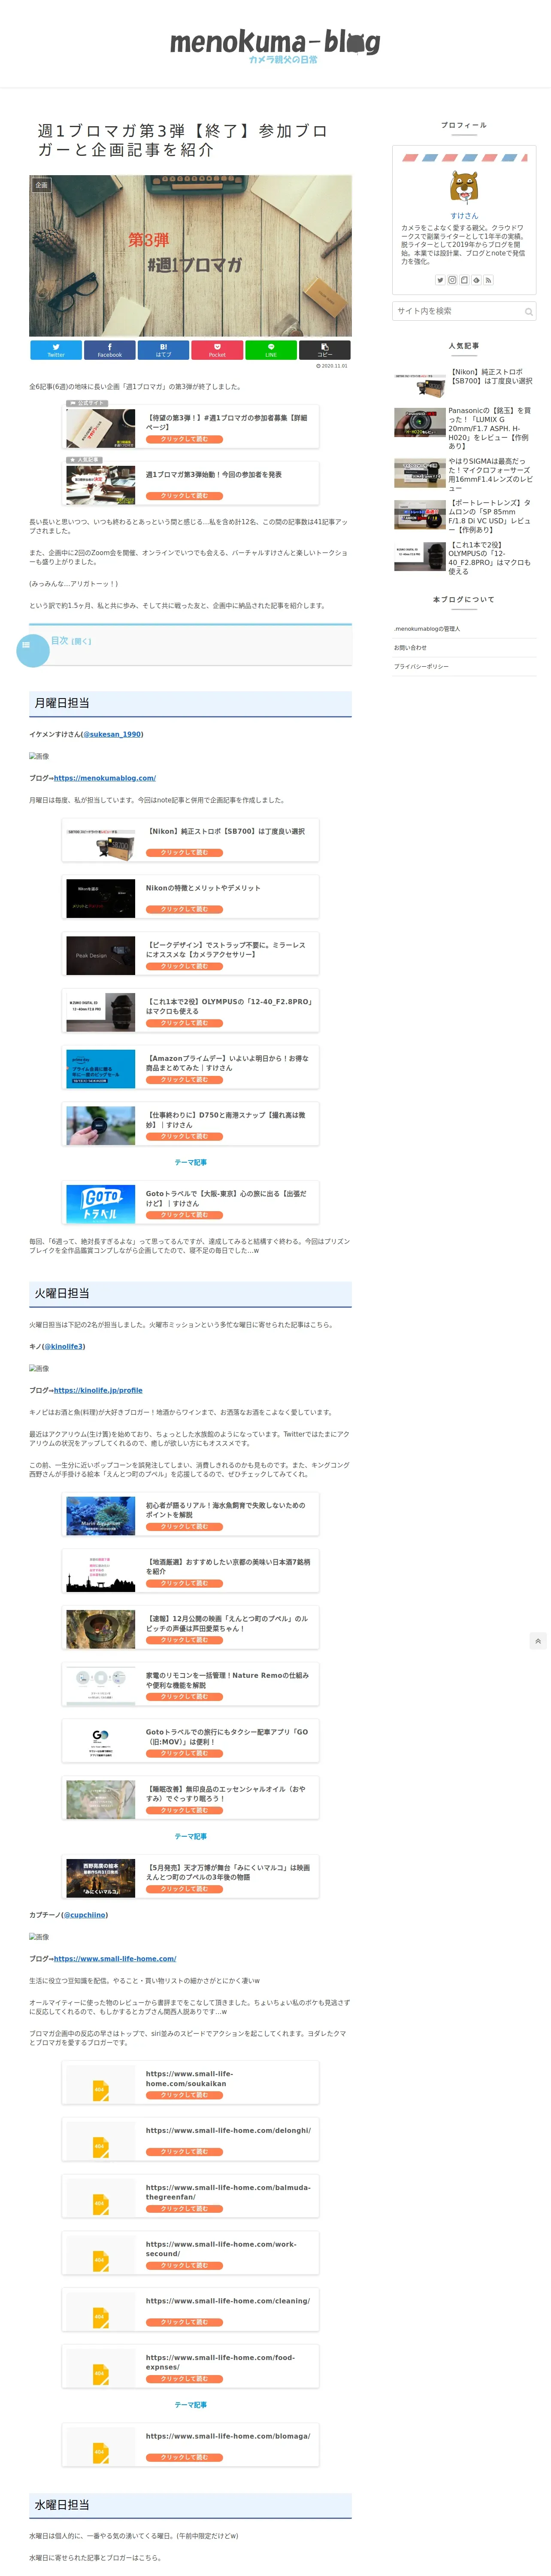Open the profile's note icon
Viewport: 551px width, 2576px height.
pos(464,280)
